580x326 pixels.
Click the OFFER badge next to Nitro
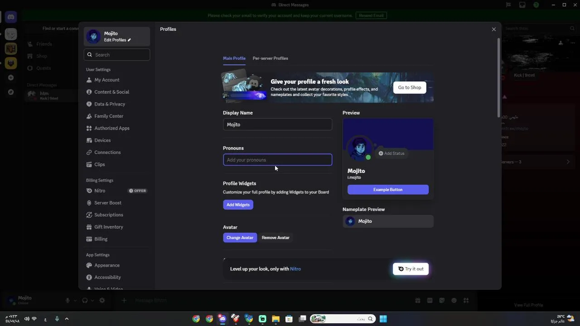(137, 191)
